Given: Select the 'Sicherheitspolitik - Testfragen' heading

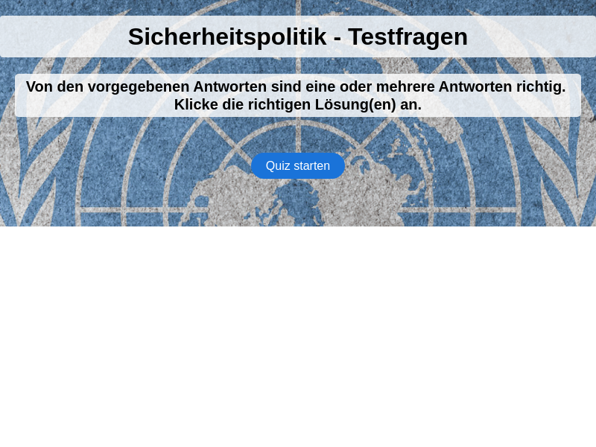Looking at the screenshot, I should tap(297, 37).
